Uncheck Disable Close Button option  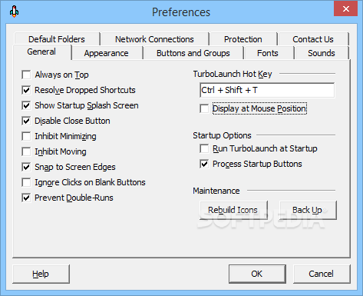coord(26,121)
